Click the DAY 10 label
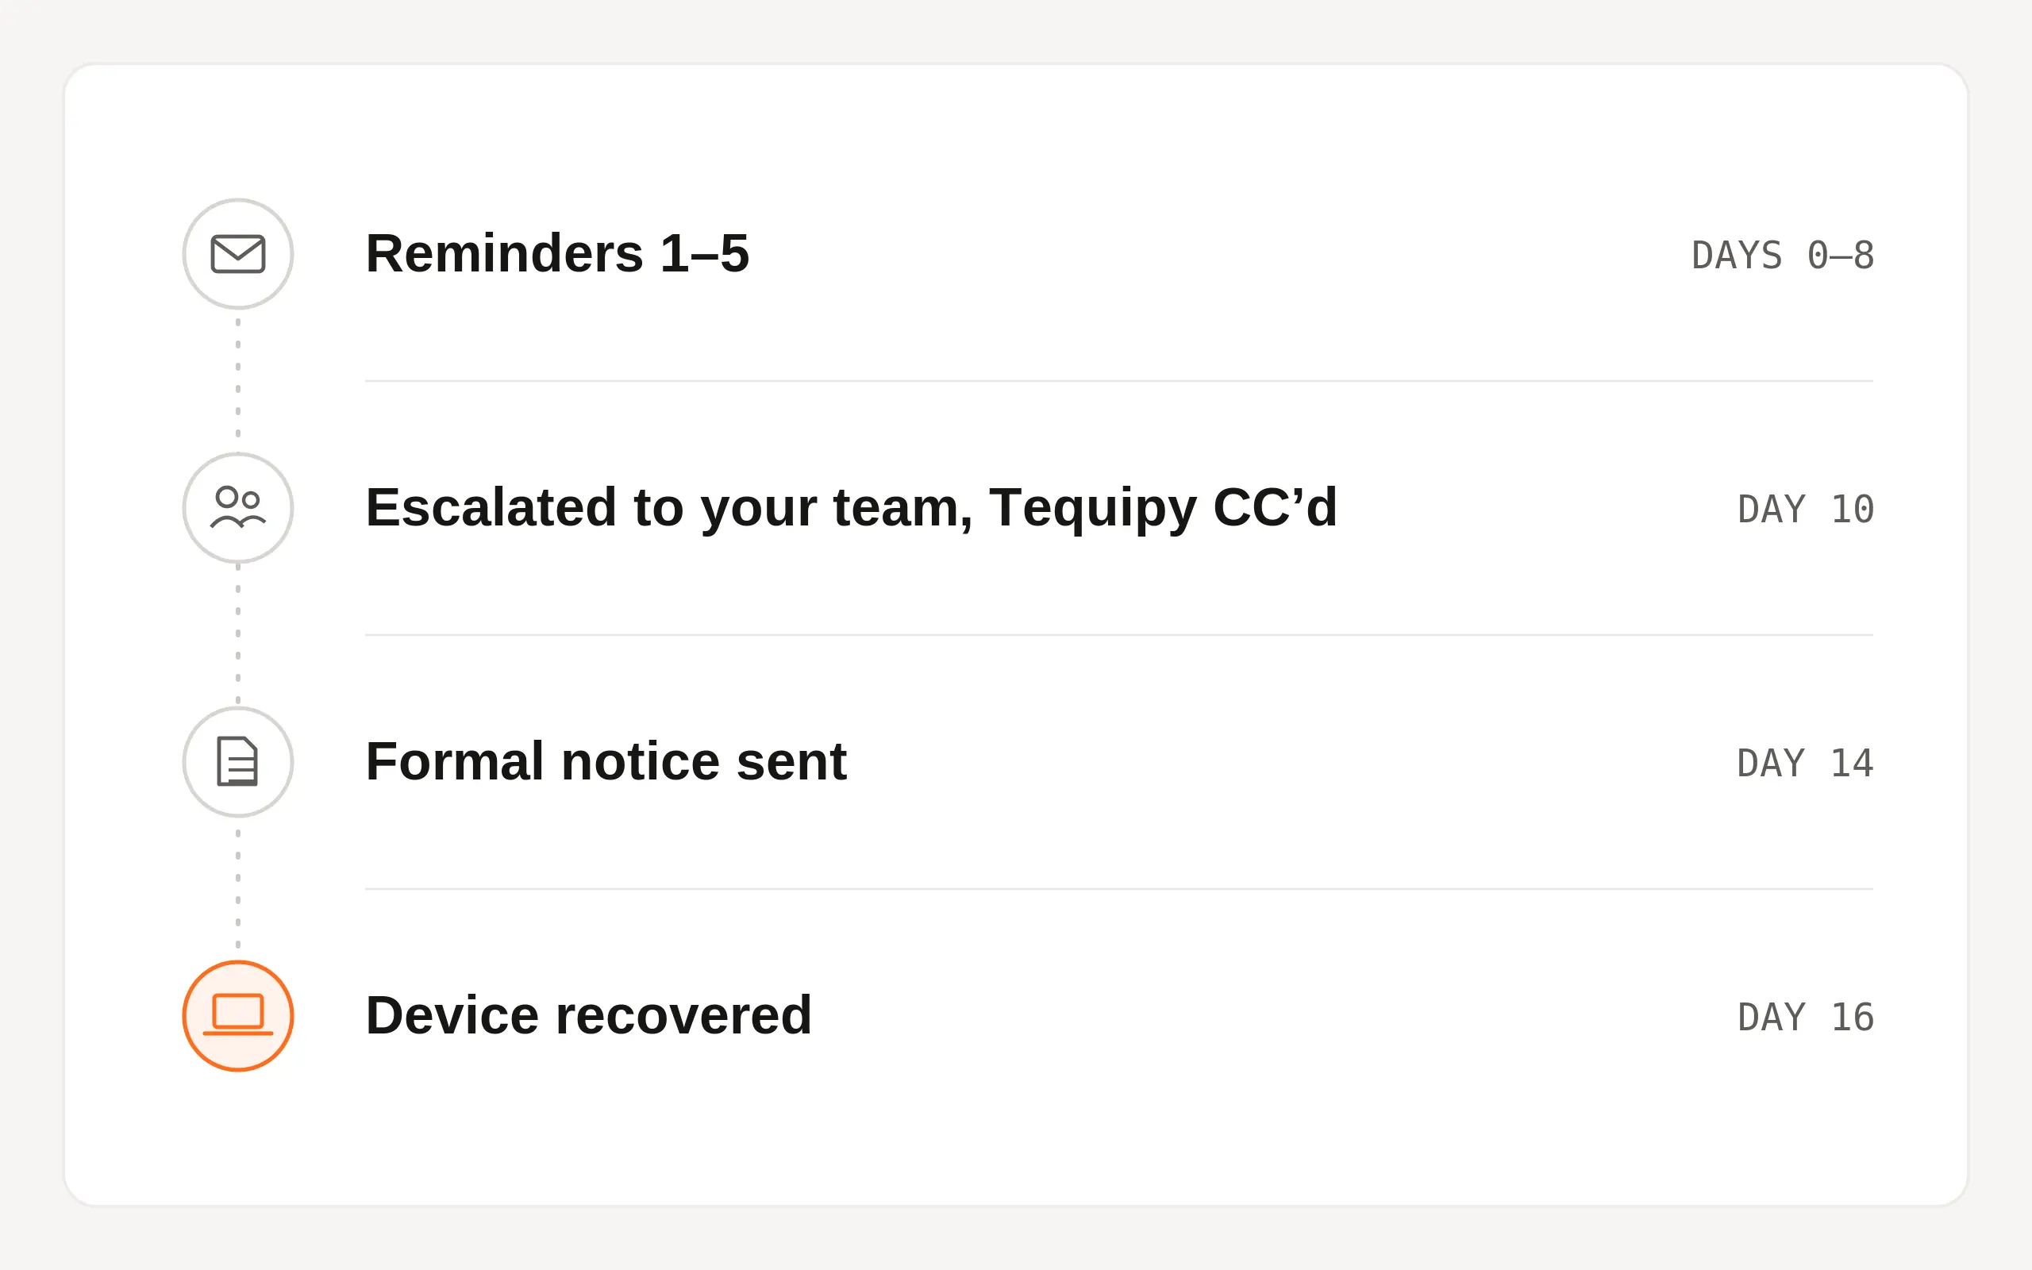 1805,509
